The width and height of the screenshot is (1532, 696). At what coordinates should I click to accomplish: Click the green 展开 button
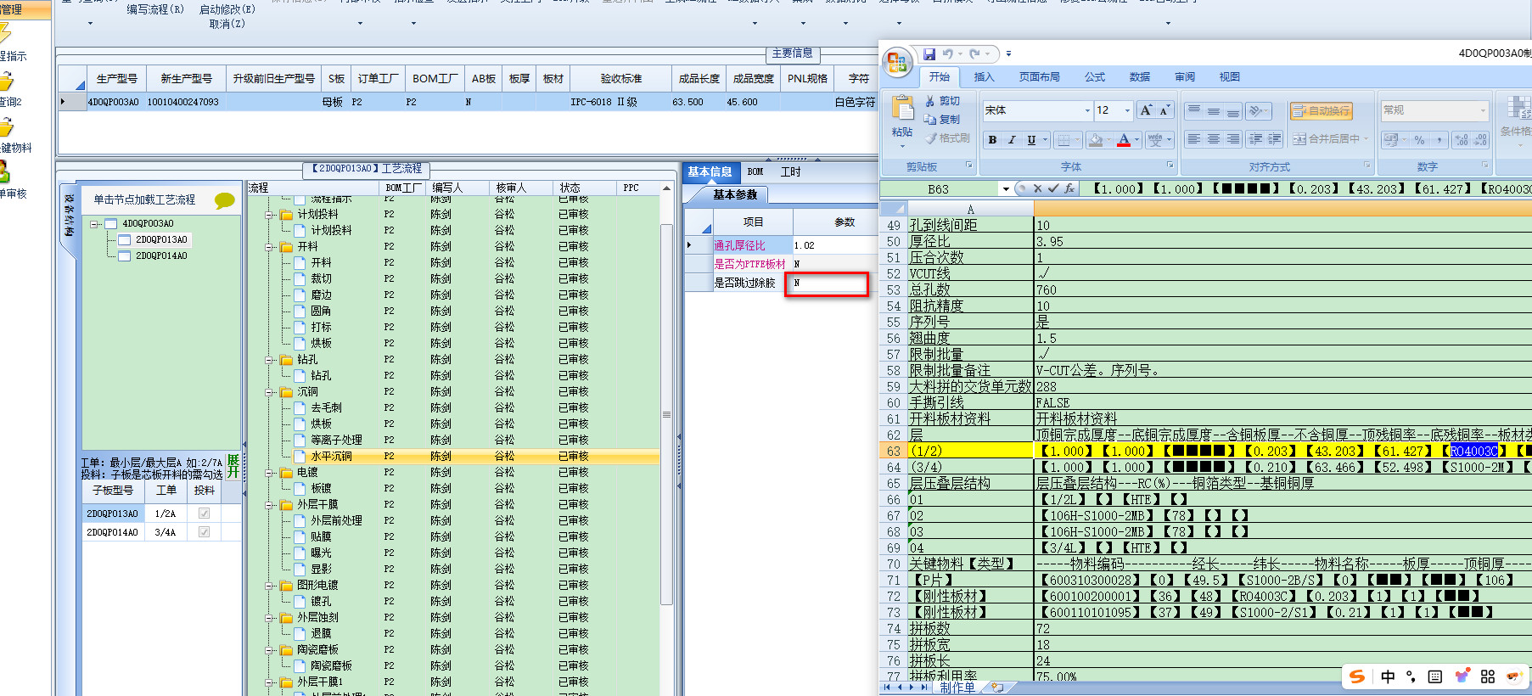tap(233, 467)
